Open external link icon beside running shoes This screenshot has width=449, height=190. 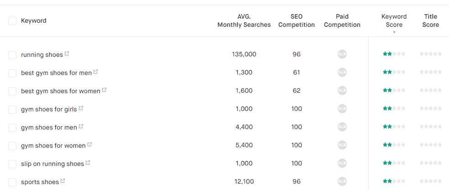tap(67, 54)
